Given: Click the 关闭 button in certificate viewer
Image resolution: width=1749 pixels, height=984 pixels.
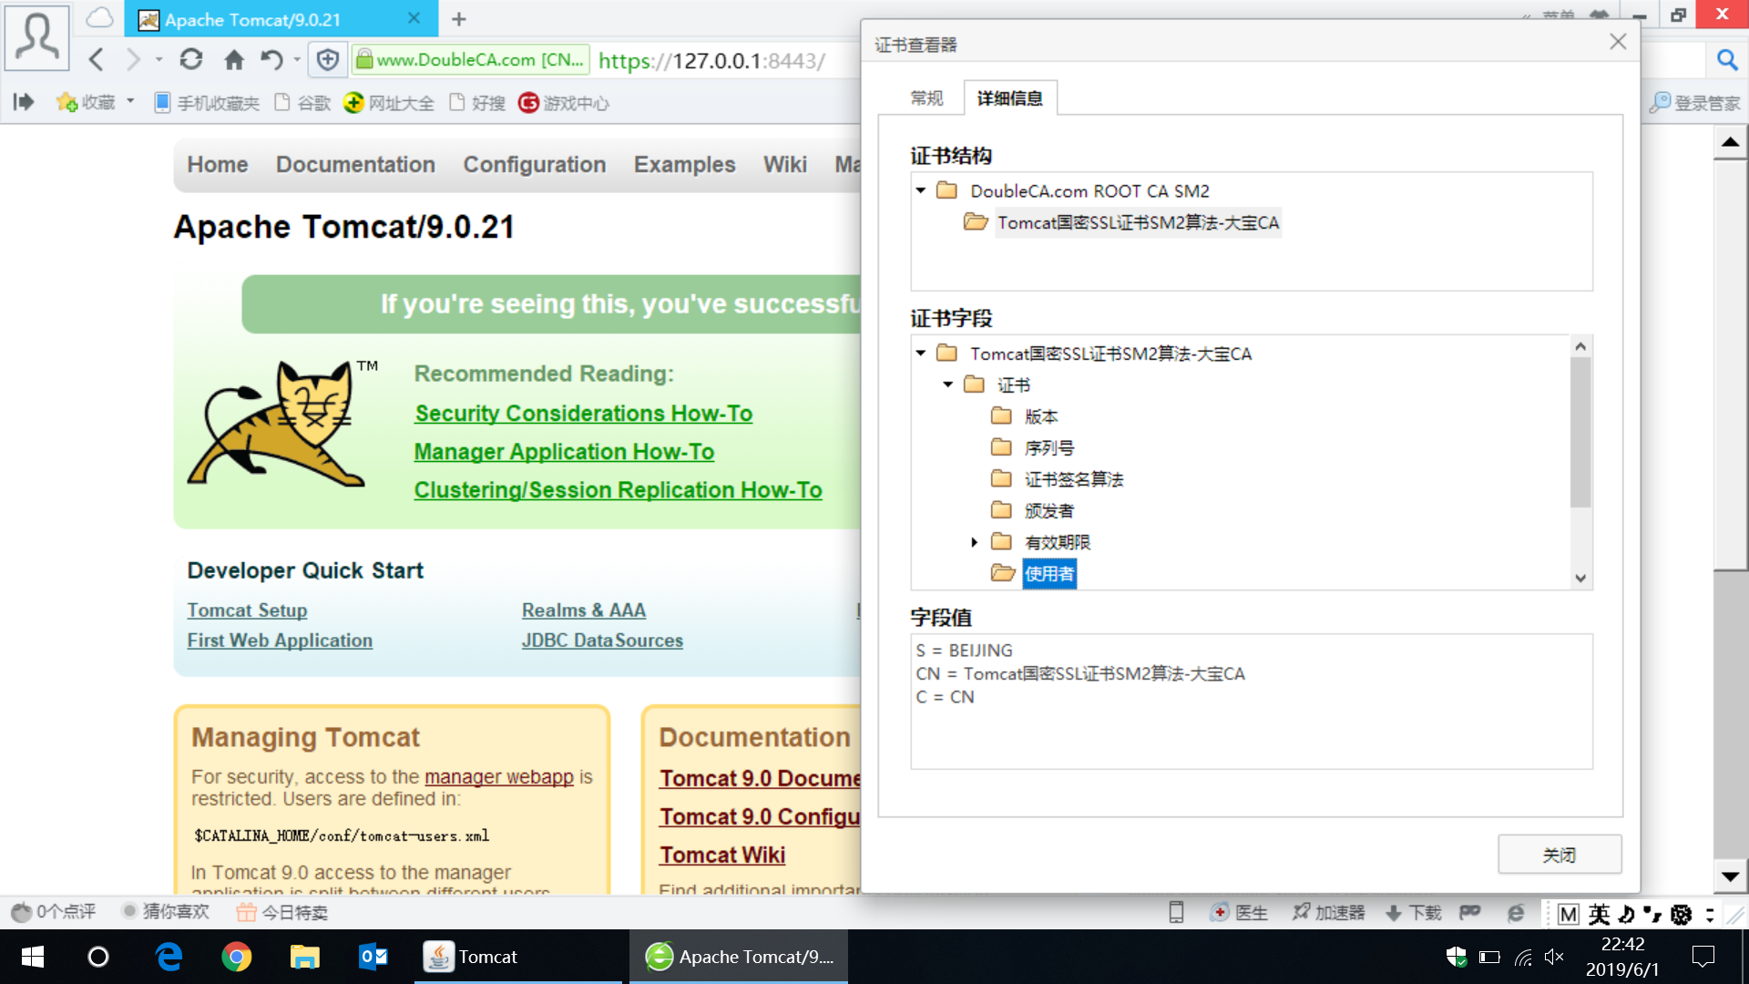Looking at the screenshot, I should point(1559,855).
